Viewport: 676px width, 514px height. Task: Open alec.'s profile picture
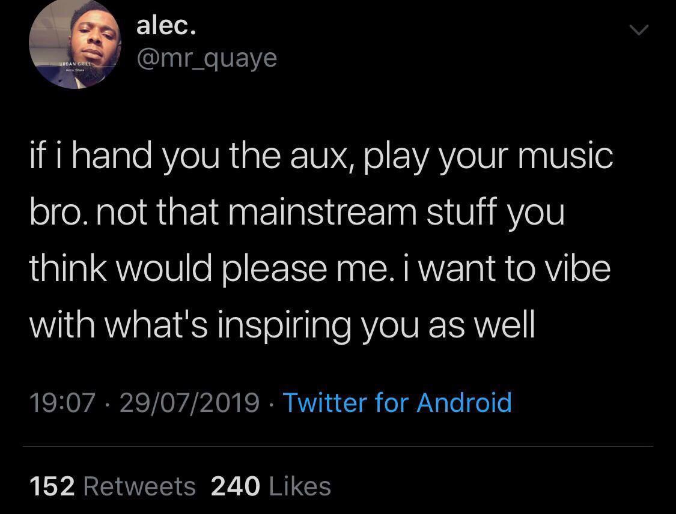pyautogui.click(x=75, y=43)
